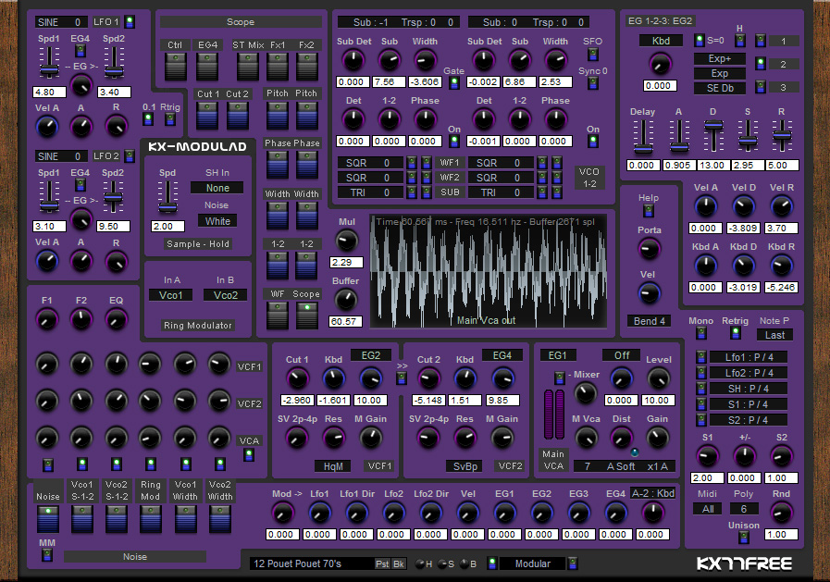Click the Buffer knob
This screenshot has width=830, height=582.
pyautogui.click(x=346, y=301)
